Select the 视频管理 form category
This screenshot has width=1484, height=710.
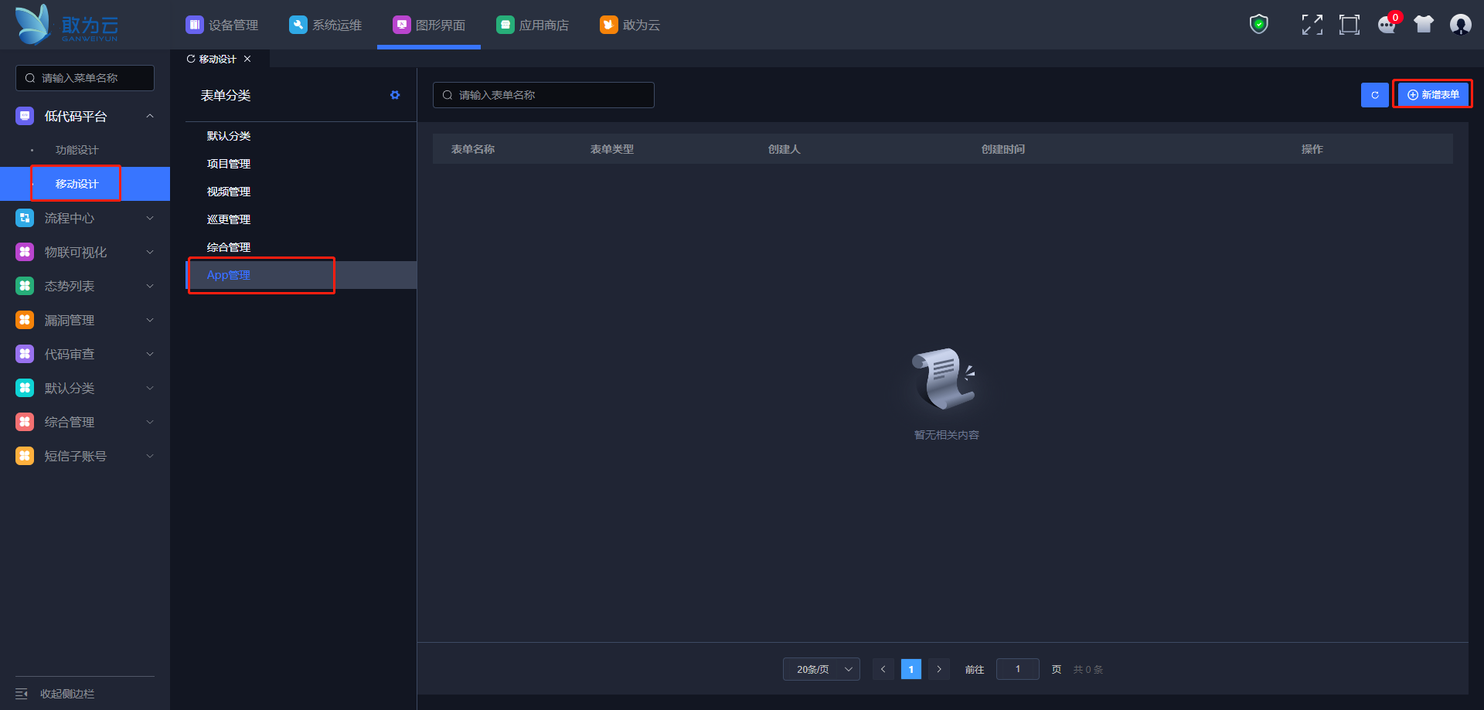[301, 192]
